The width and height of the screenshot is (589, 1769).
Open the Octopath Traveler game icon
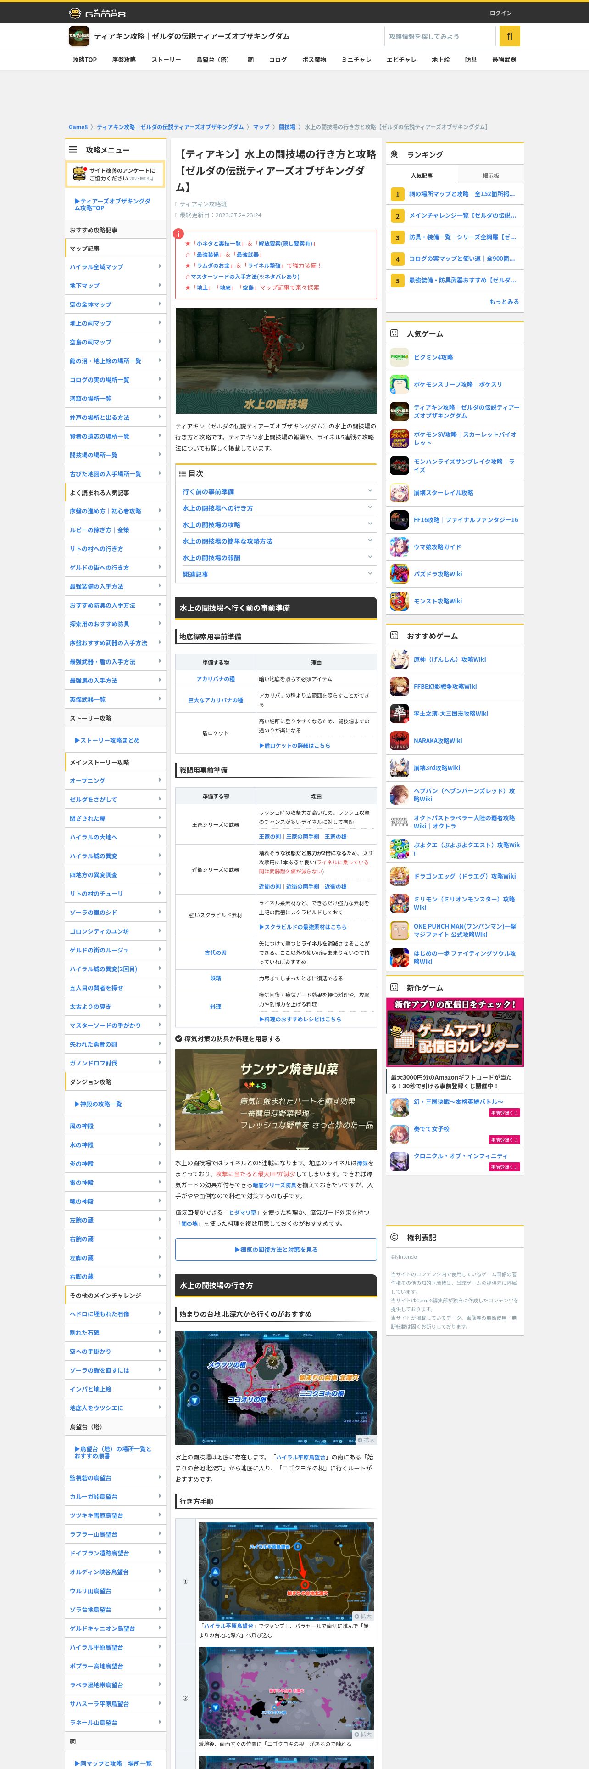pyautogui.click(x=399, y=822)
